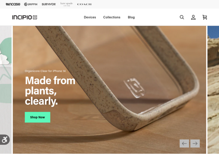This screenshot has width=219, height=164.
Task: Click the Made from plants, clearly headline
Action: pyautogui.click(x=50, y=91)
